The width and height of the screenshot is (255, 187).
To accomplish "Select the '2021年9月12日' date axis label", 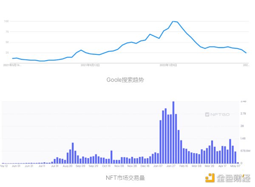I will pos(90,65).
